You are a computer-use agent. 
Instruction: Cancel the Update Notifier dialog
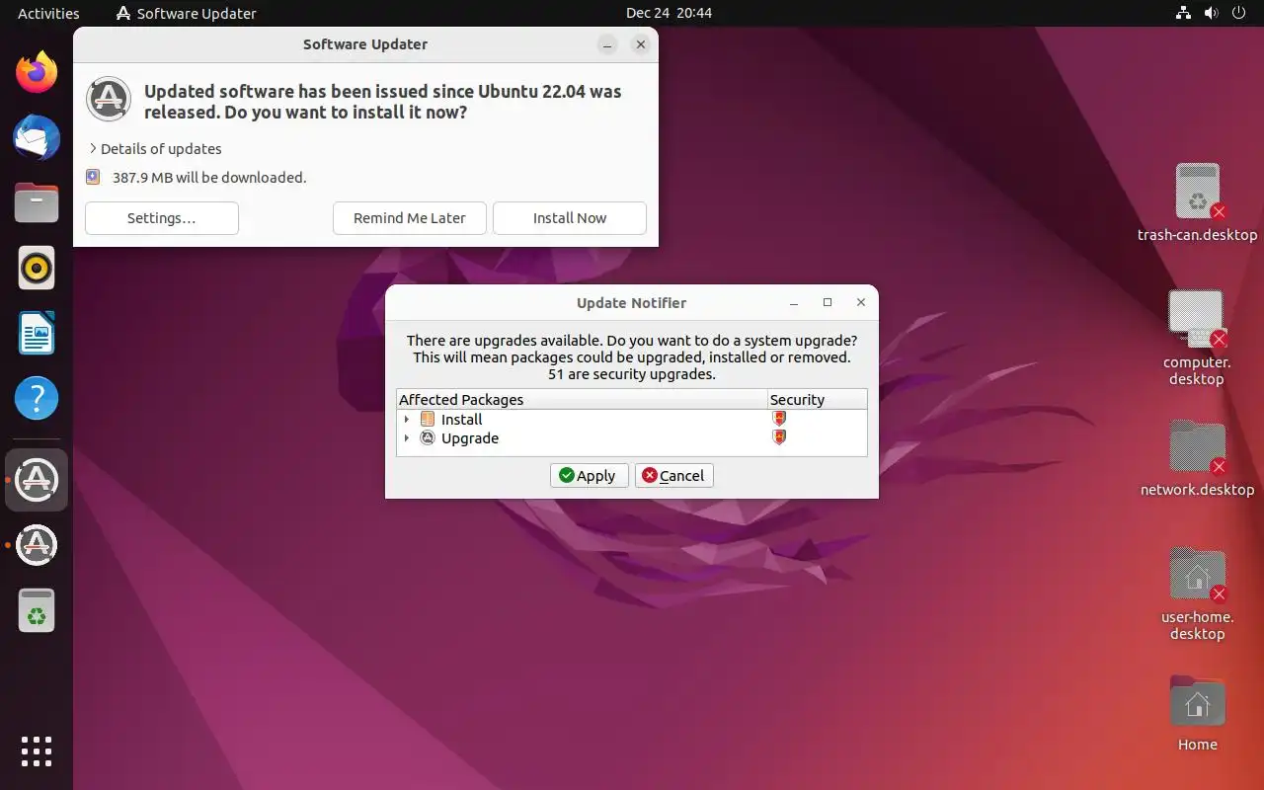[674, 475]
